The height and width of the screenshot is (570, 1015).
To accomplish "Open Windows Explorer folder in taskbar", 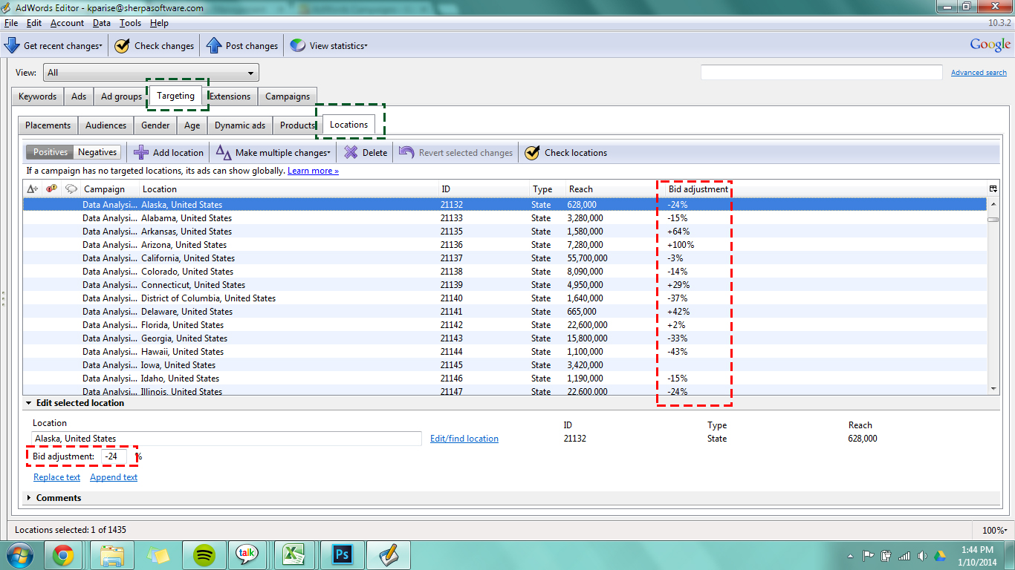I will click(x=112, y=554).
